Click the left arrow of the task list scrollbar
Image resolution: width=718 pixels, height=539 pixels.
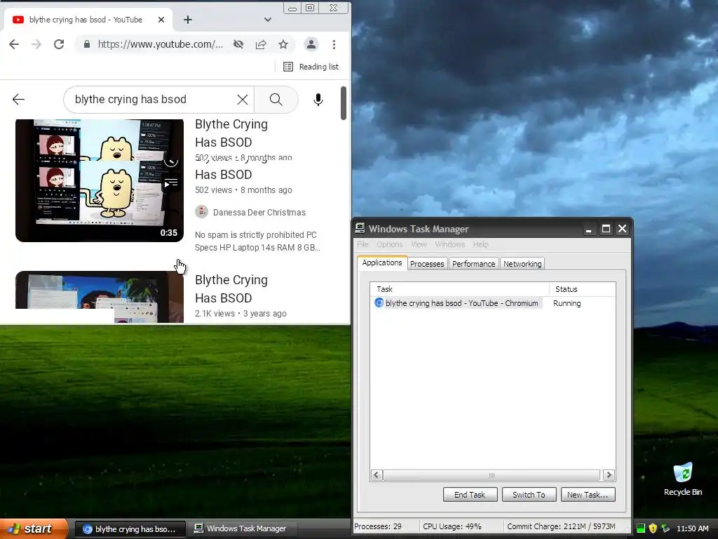click(377, 475)
